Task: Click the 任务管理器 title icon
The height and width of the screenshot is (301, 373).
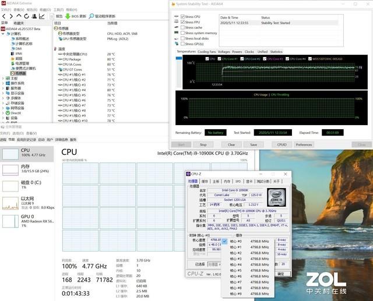Action: click(2, 127)
